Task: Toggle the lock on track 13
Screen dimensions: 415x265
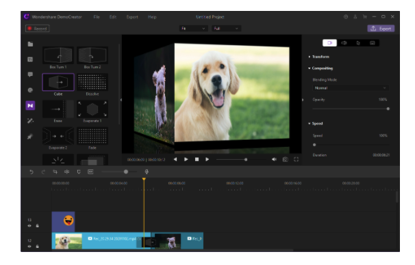Action: [x=37, y=225]
